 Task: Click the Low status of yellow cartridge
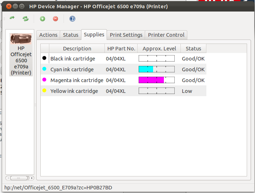coord(187,91)
